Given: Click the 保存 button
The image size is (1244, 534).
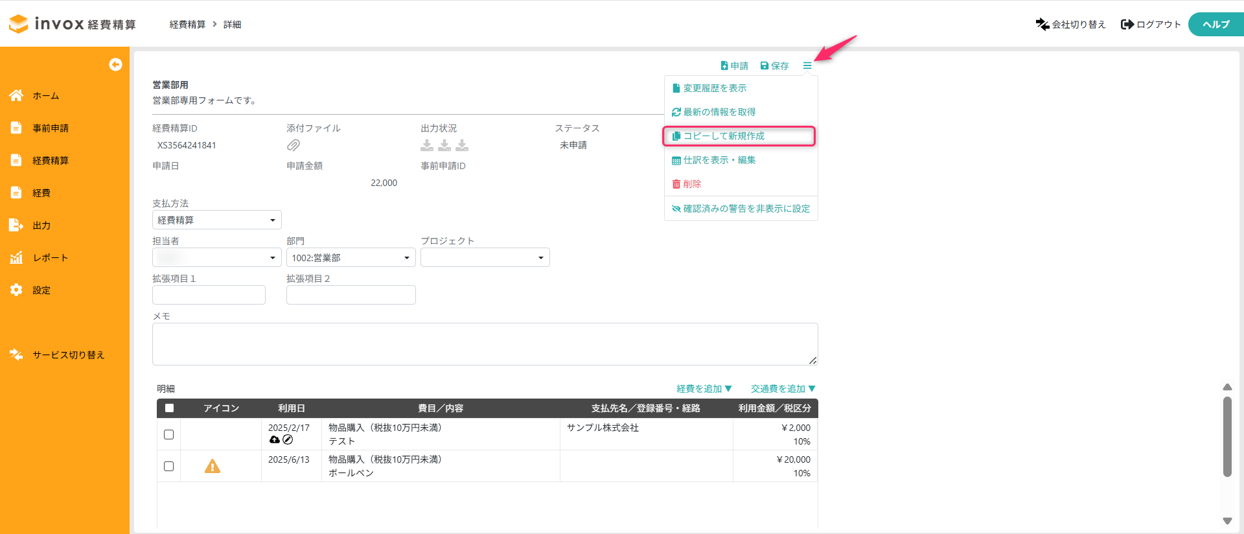Looking at the screenshot, I should [x=775, y=65].
